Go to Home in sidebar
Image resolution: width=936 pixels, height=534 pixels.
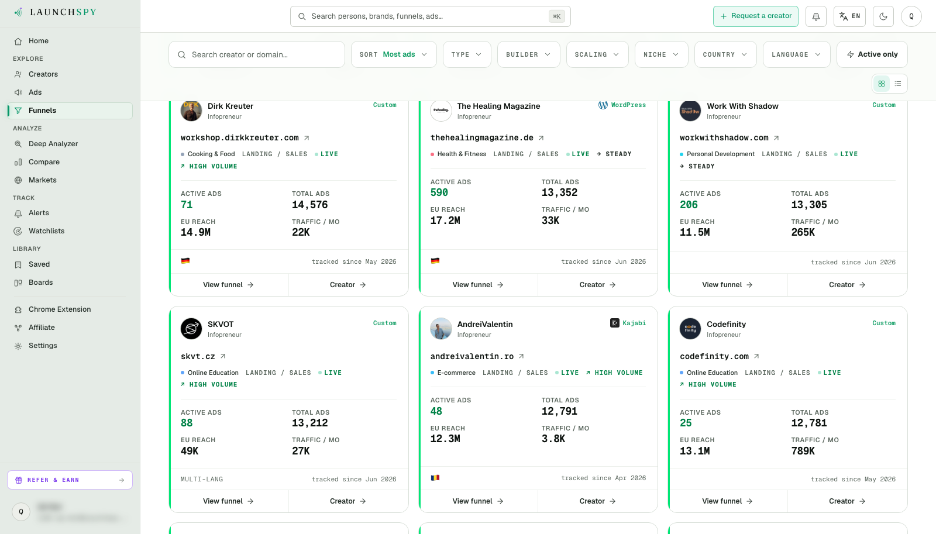click(70, 41)
